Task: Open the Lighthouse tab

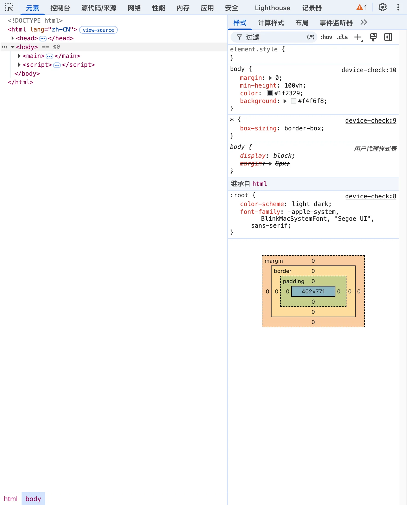Action: [273, 8]
